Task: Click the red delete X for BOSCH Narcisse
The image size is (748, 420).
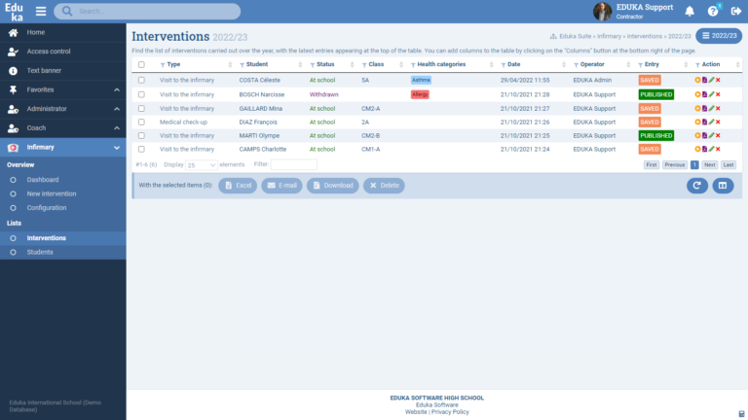Action: click(x=718, y=94)
